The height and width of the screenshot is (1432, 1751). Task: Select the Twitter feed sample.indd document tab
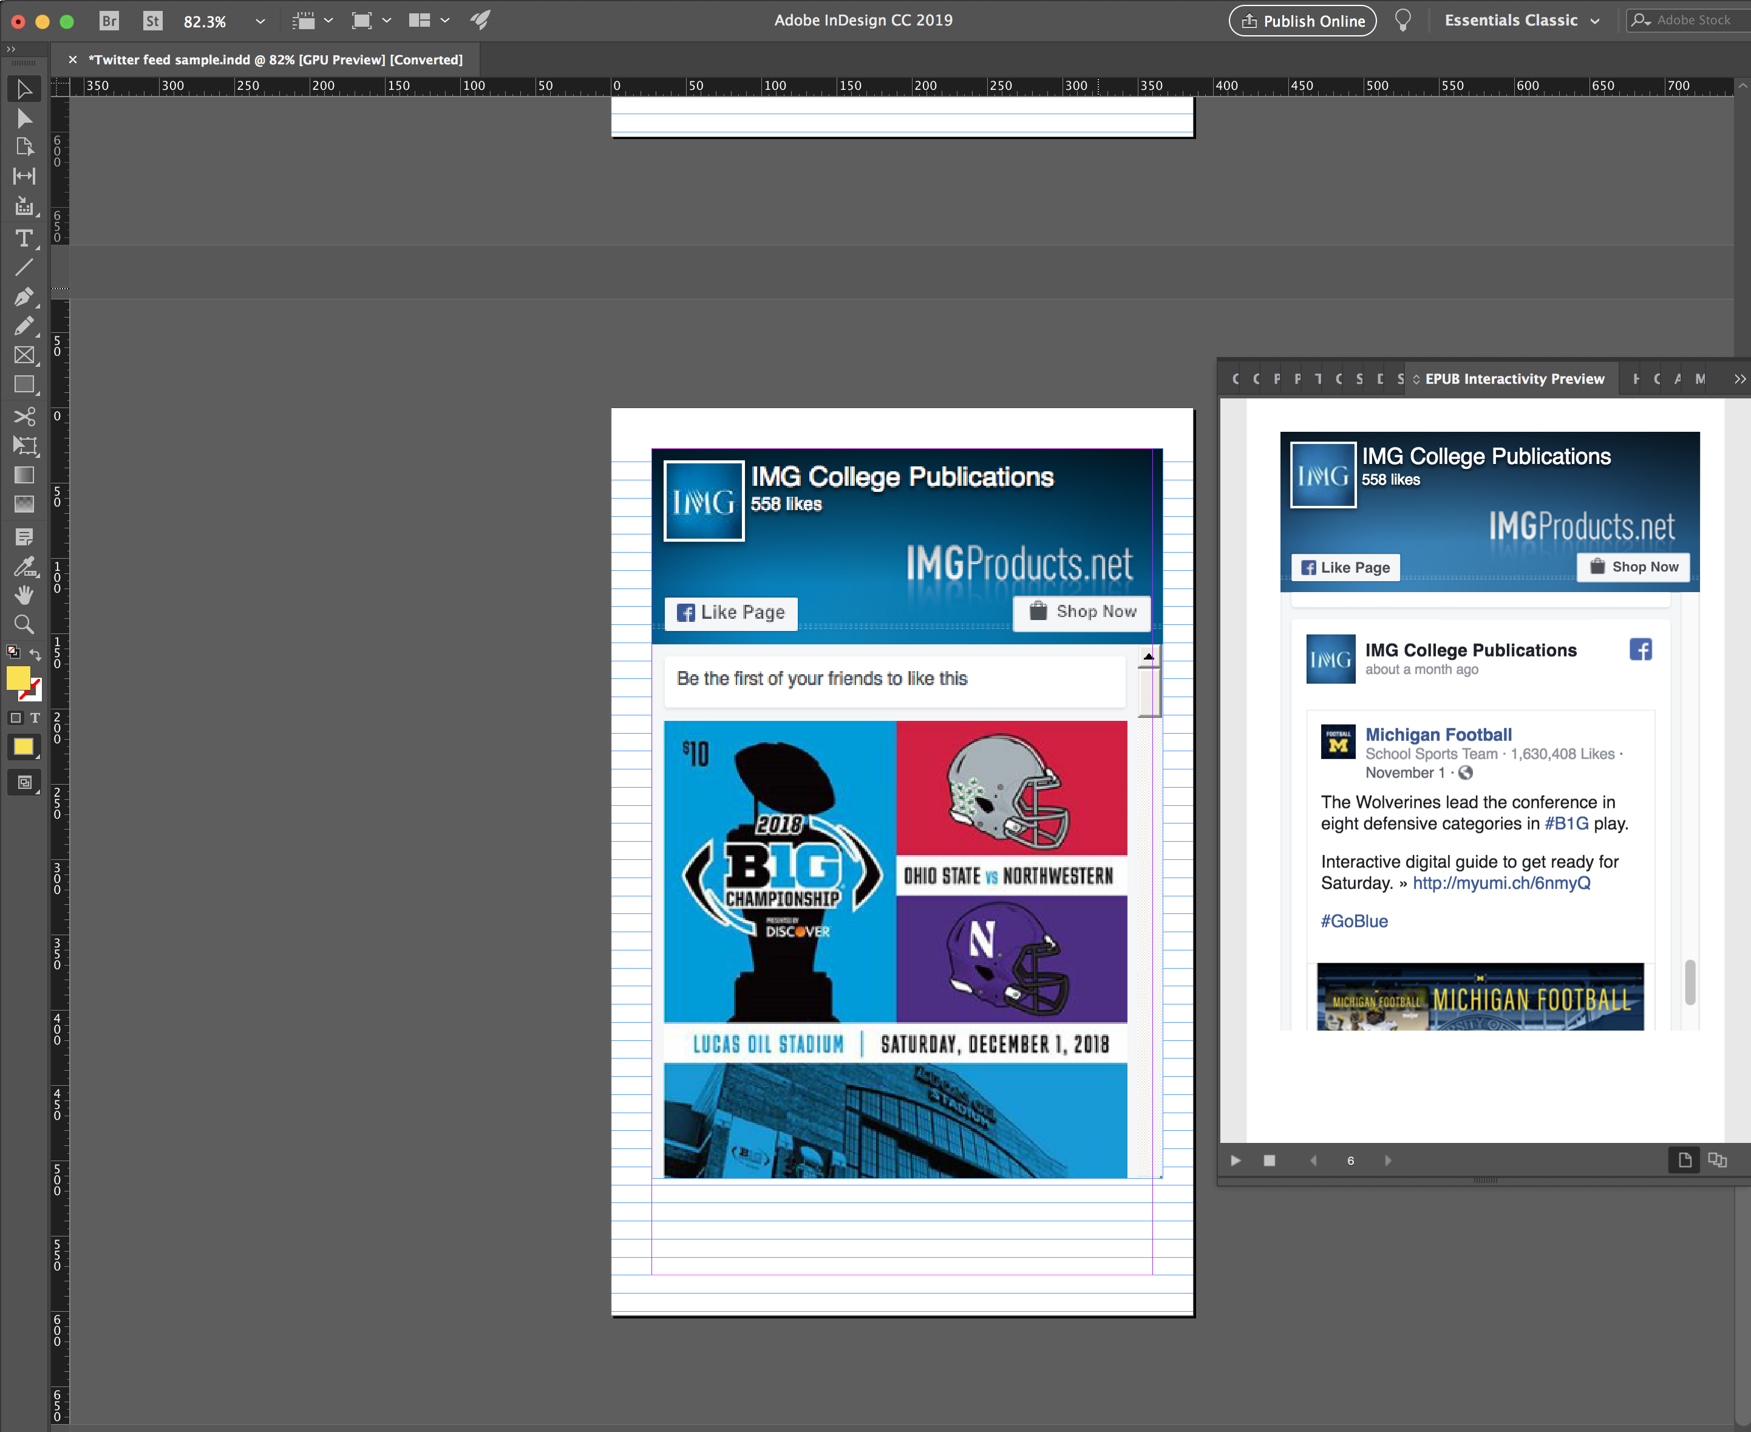point(274,60)
